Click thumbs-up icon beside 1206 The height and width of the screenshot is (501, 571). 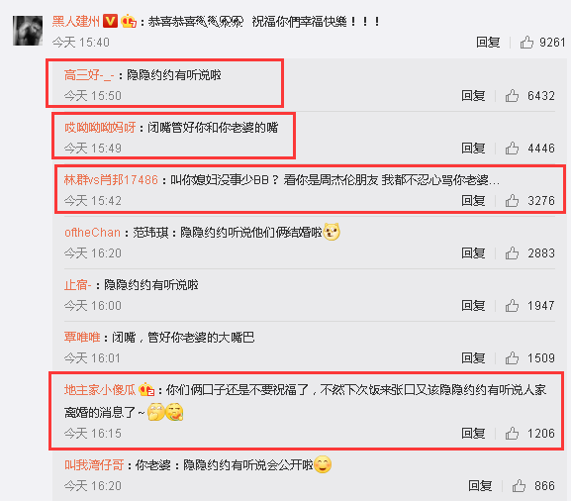[512, 434]
